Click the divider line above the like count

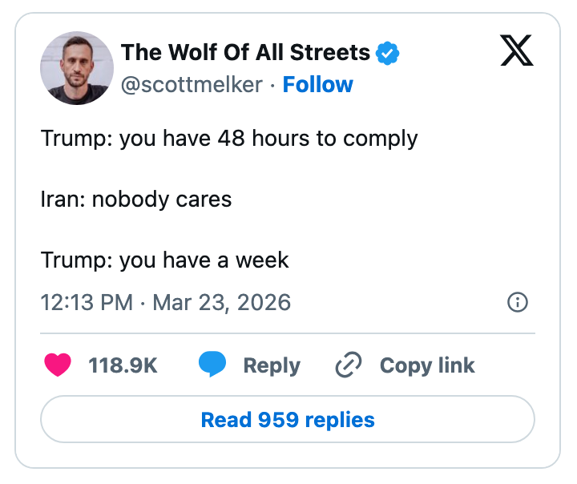(x=288, y=333)
